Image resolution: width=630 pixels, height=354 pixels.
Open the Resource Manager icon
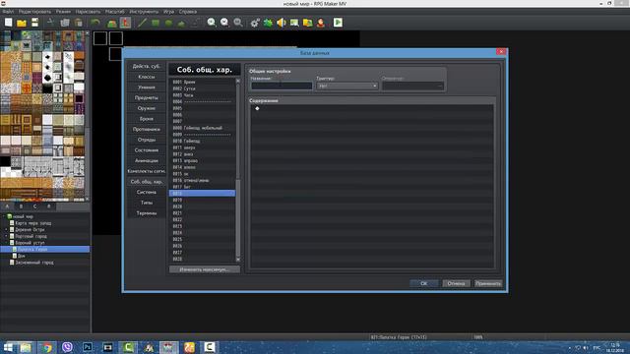(308, 23)
